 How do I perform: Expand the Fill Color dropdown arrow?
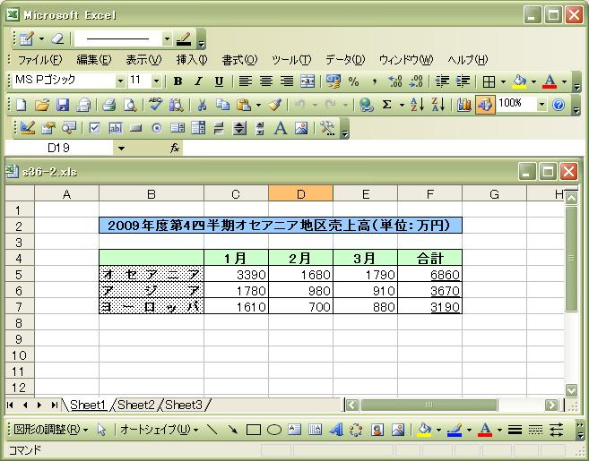point(533,81)
